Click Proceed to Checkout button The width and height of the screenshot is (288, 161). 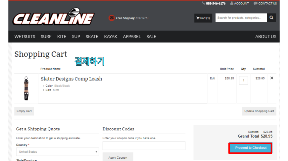pos(251,148)
